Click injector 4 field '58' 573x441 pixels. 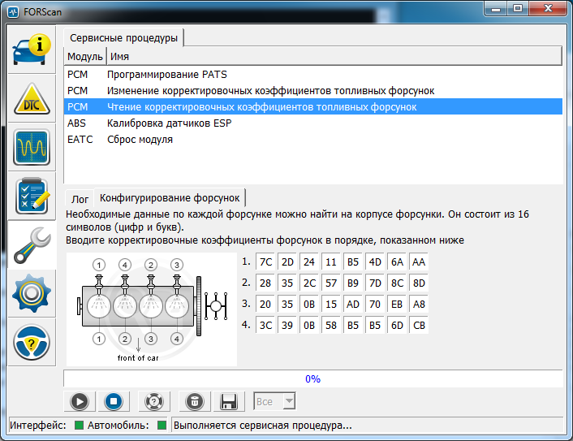click(331, 325)
